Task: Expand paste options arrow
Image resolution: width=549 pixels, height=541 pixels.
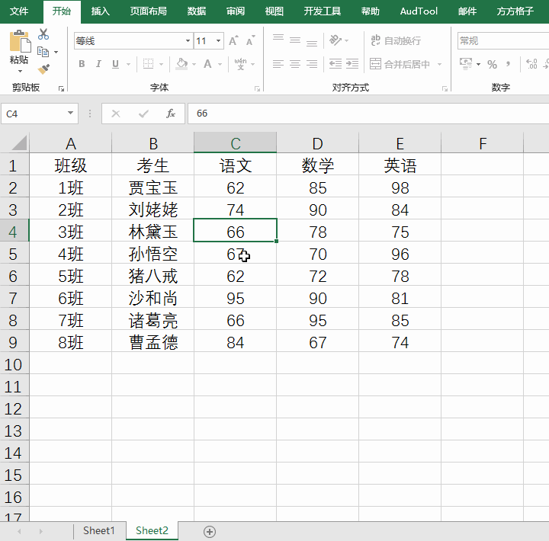Action: [20, 71]
